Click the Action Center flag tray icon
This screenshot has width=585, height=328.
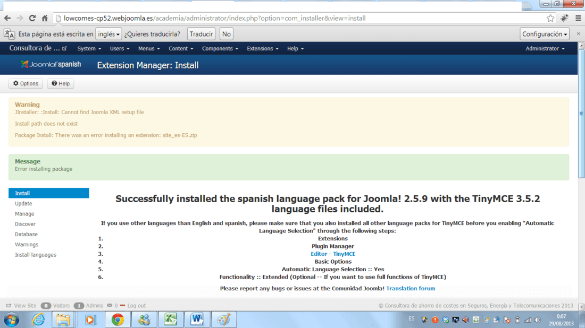507,320
